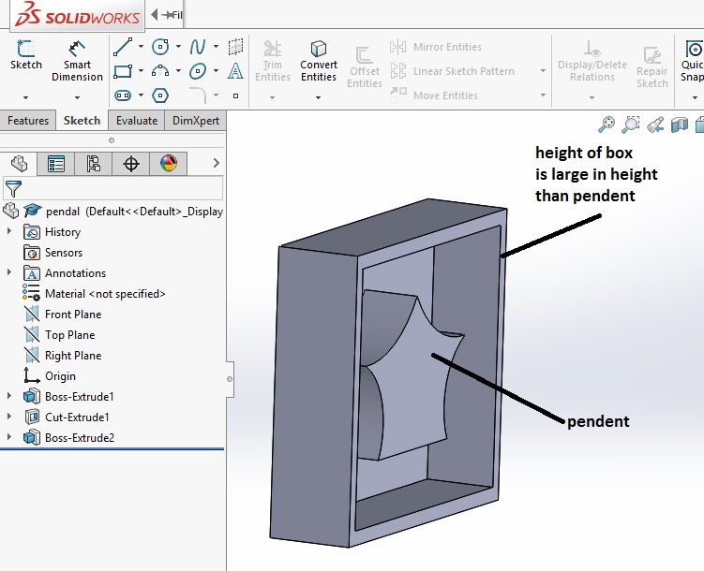Expand Boss-Extrude2 feature
Viewport: 704px width, 571px height.
tap(9, 437)
